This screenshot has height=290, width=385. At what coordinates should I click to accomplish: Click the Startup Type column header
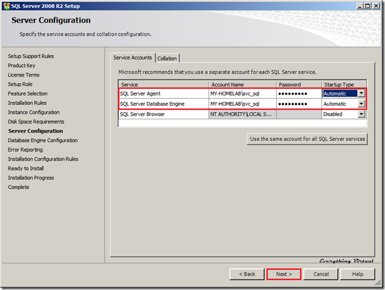click(344, 84)
